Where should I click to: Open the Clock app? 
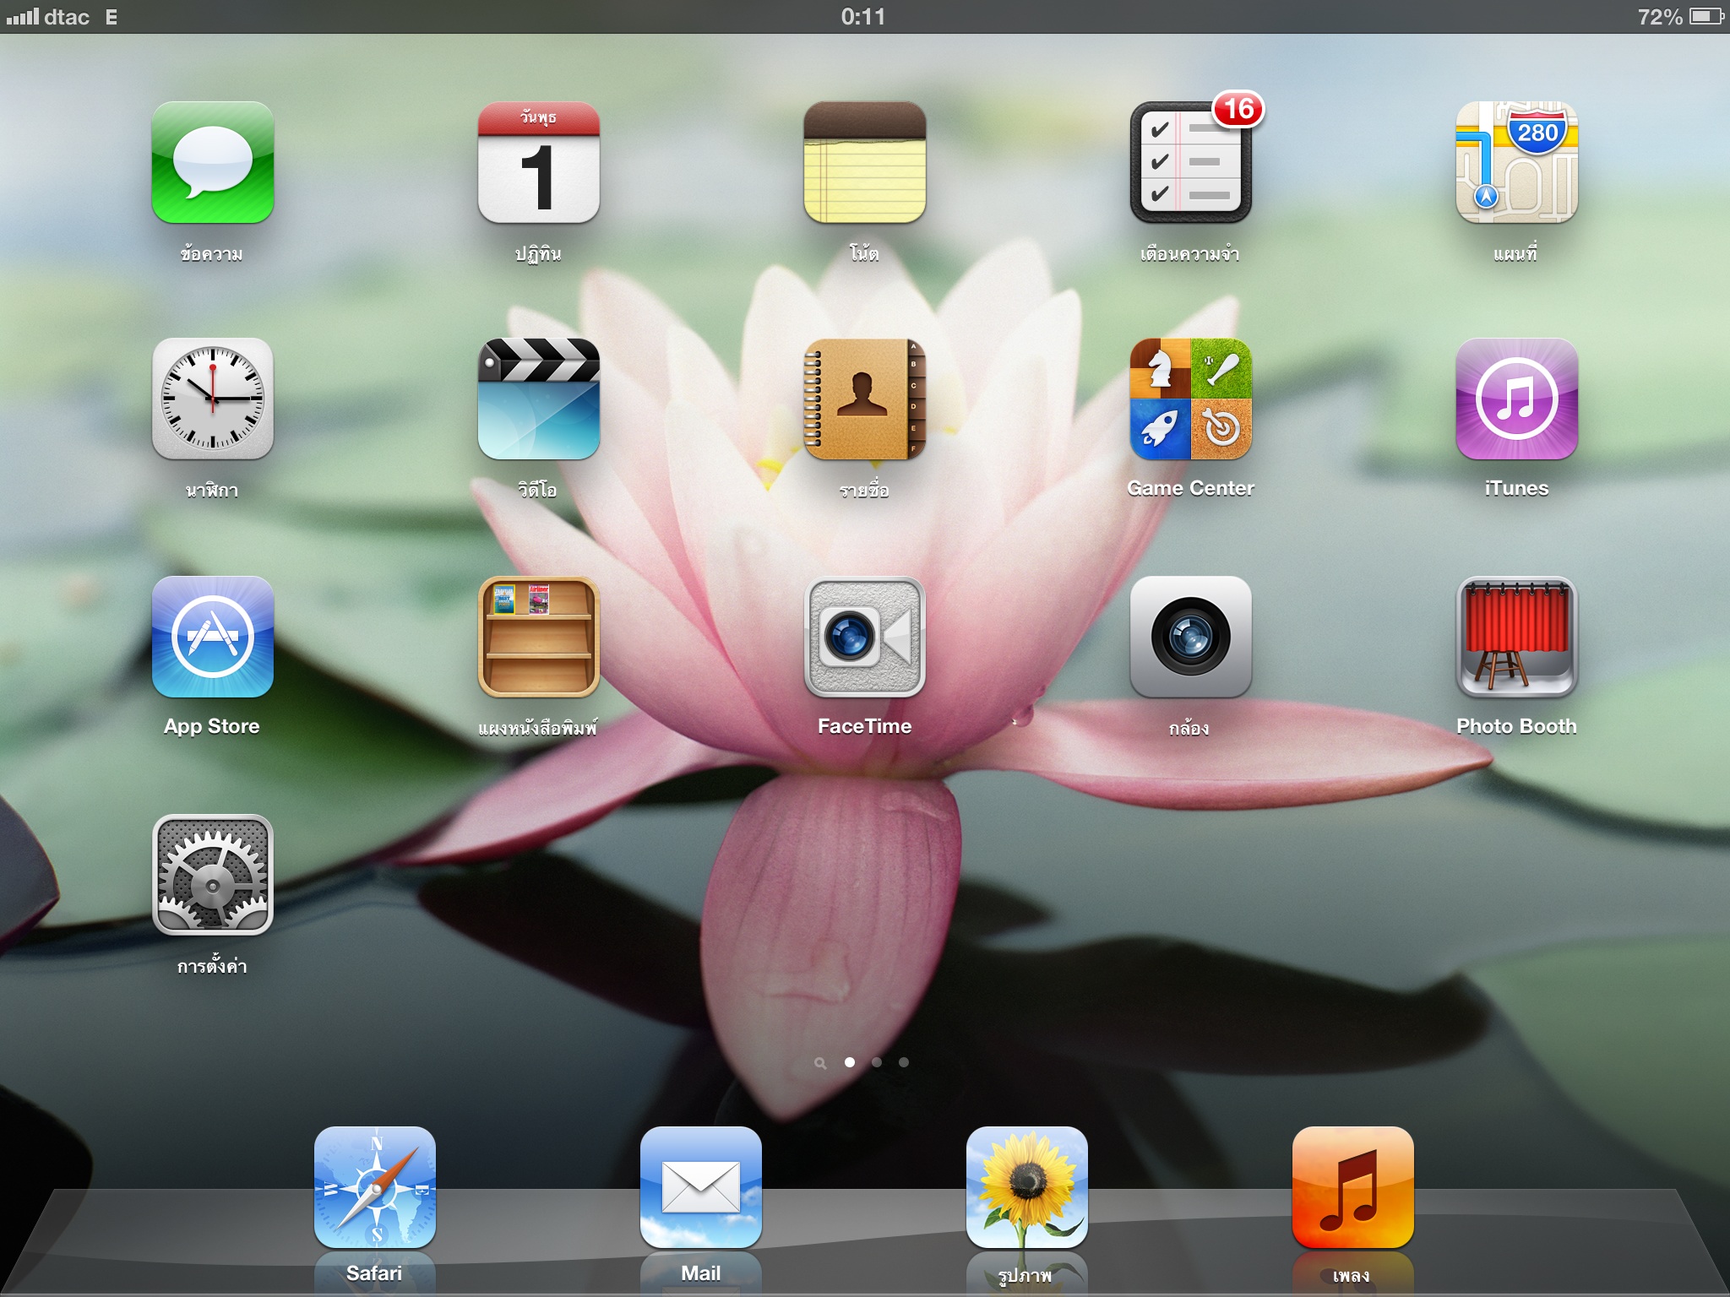click(212, 399)
